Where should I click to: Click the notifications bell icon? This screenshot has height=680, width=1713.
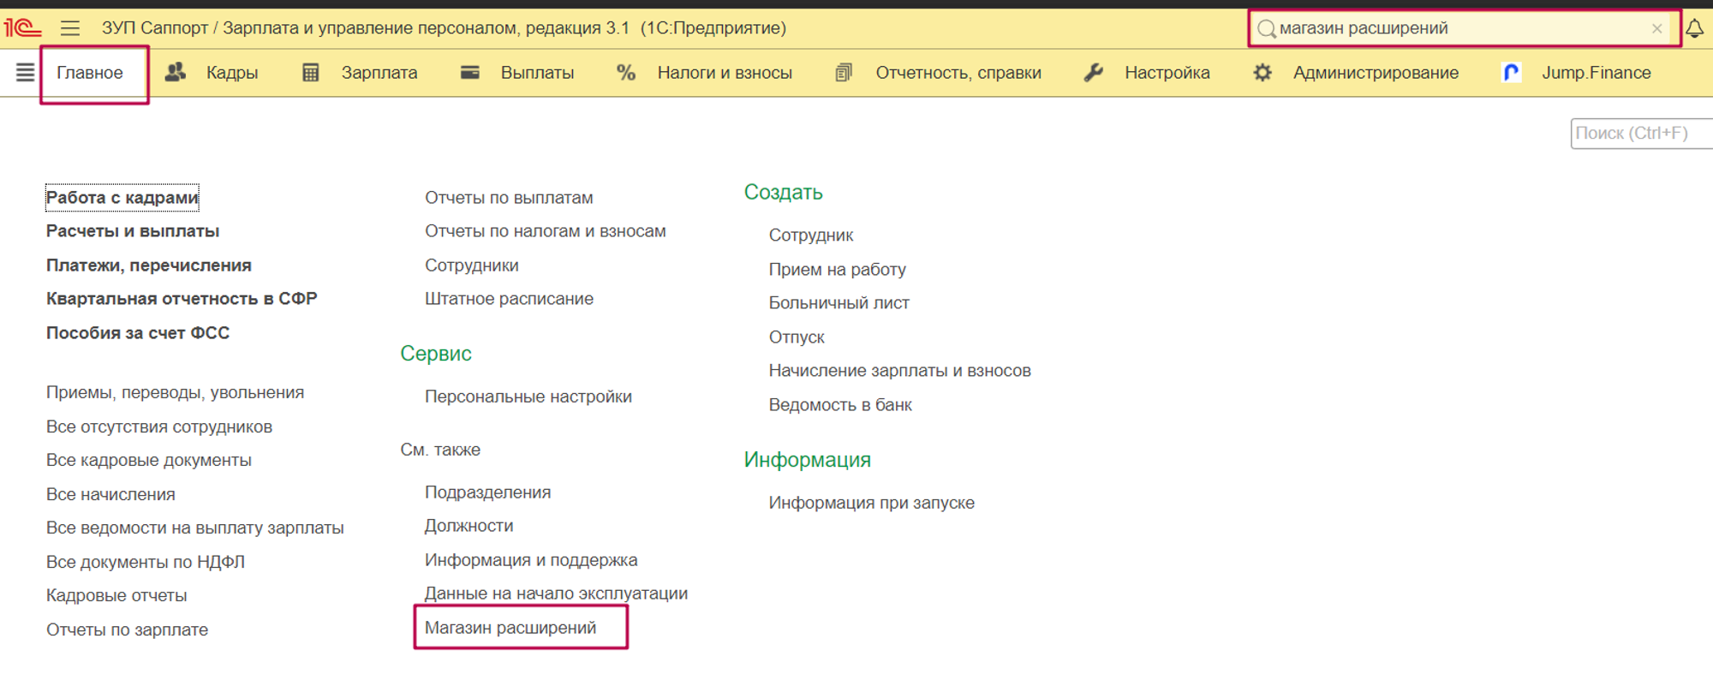(x=1694, y=28)
